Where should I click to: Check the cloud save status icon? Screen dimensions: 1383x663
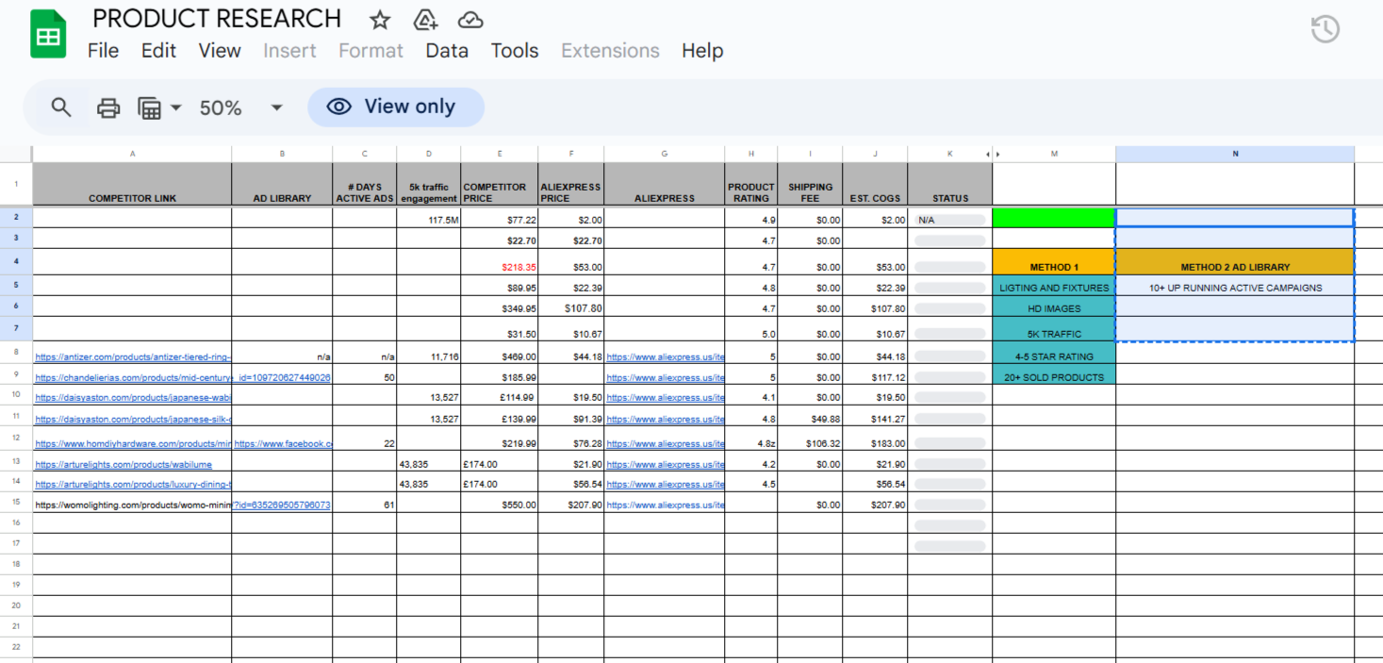click(470, 20)
